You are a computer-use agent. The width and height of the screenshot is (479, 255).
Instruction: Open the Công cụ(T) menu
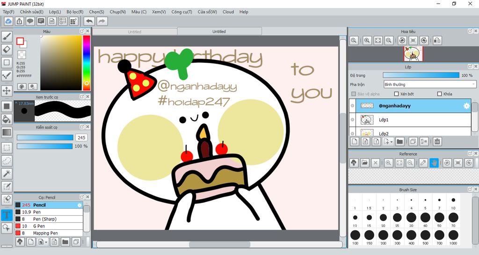coord(181,12)
